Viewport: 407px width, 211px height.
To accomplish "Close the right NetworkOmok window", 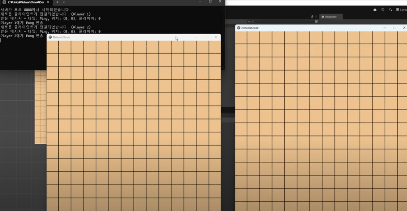I will 404,28.
